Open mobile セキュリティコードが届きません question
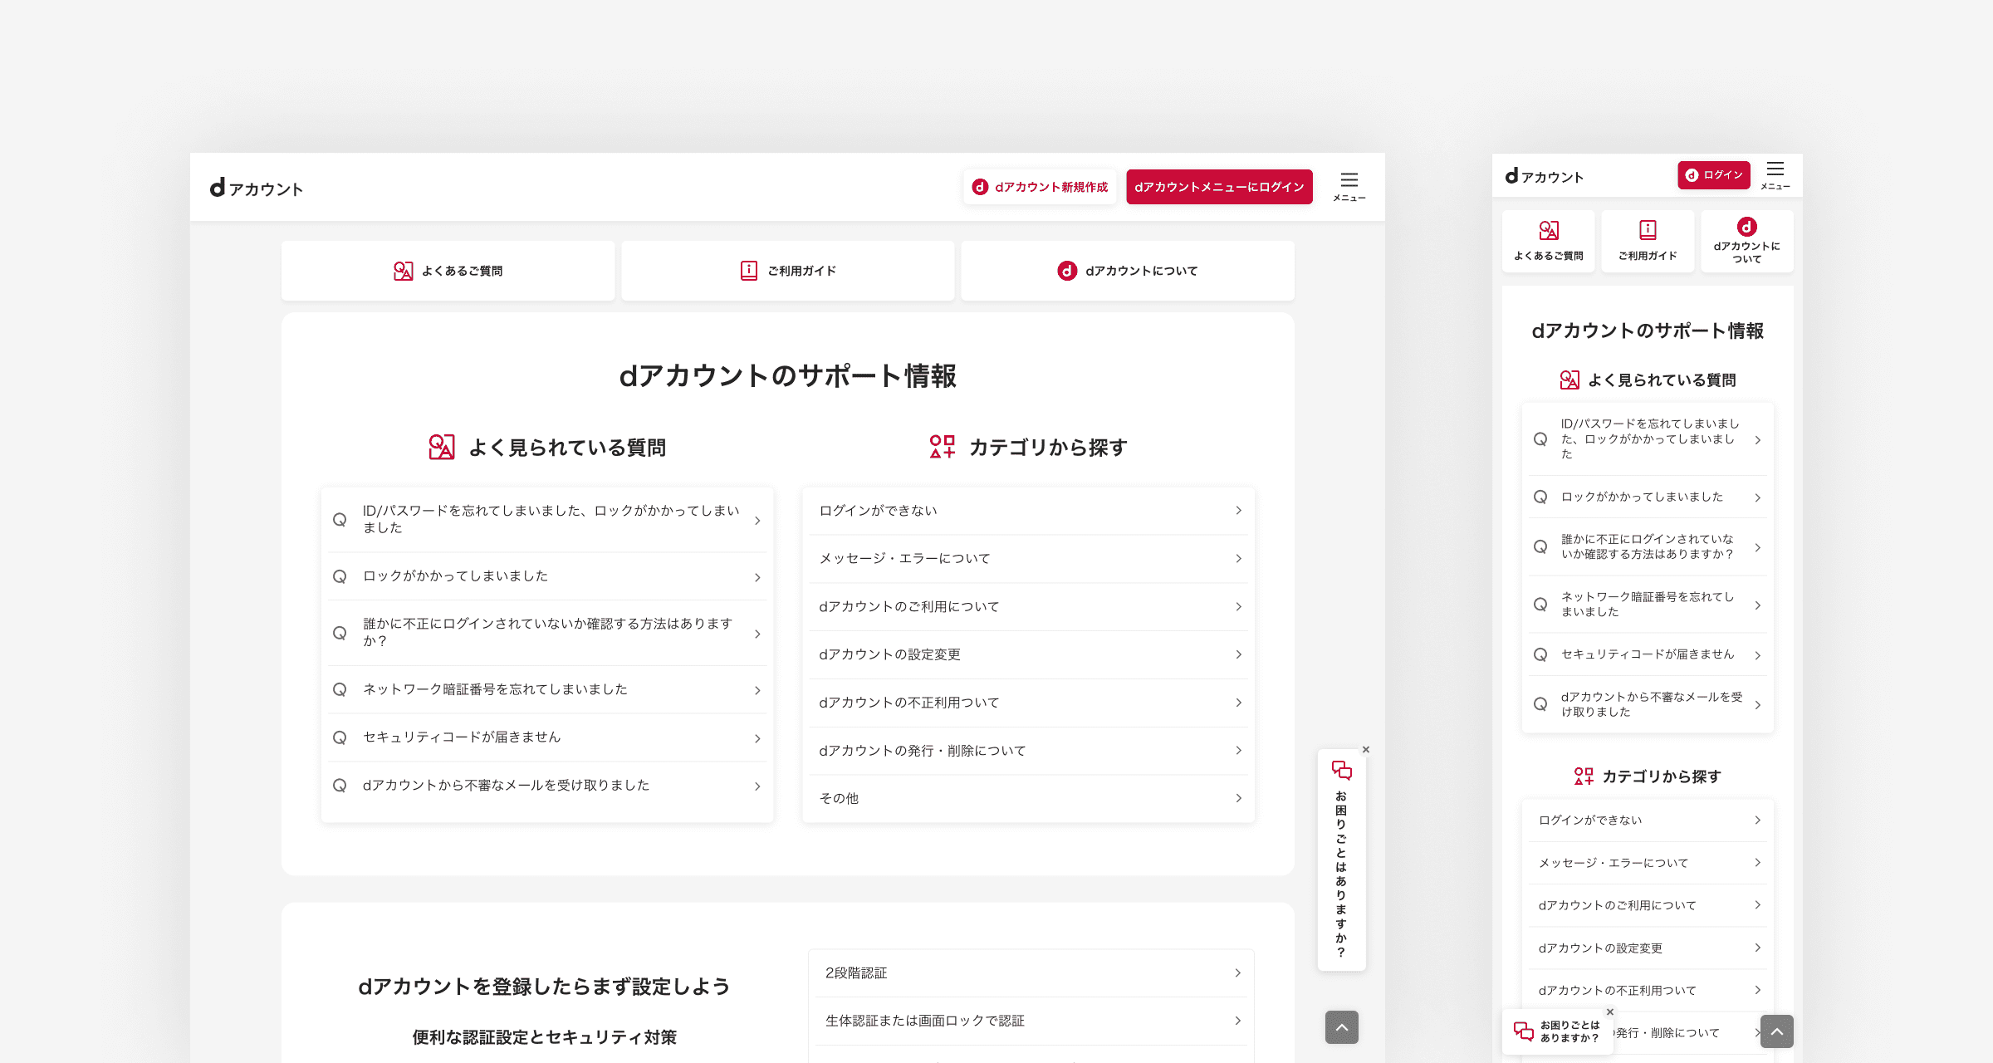Viewport: 1993px width, 1063px height. click(x=1648, y=654)
